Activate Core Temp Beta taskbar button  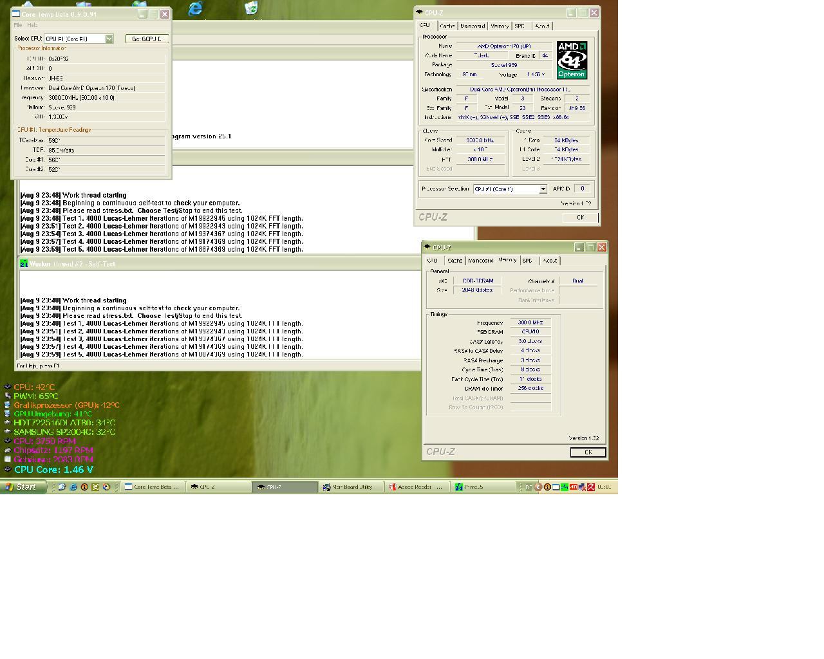click(153, 487)
